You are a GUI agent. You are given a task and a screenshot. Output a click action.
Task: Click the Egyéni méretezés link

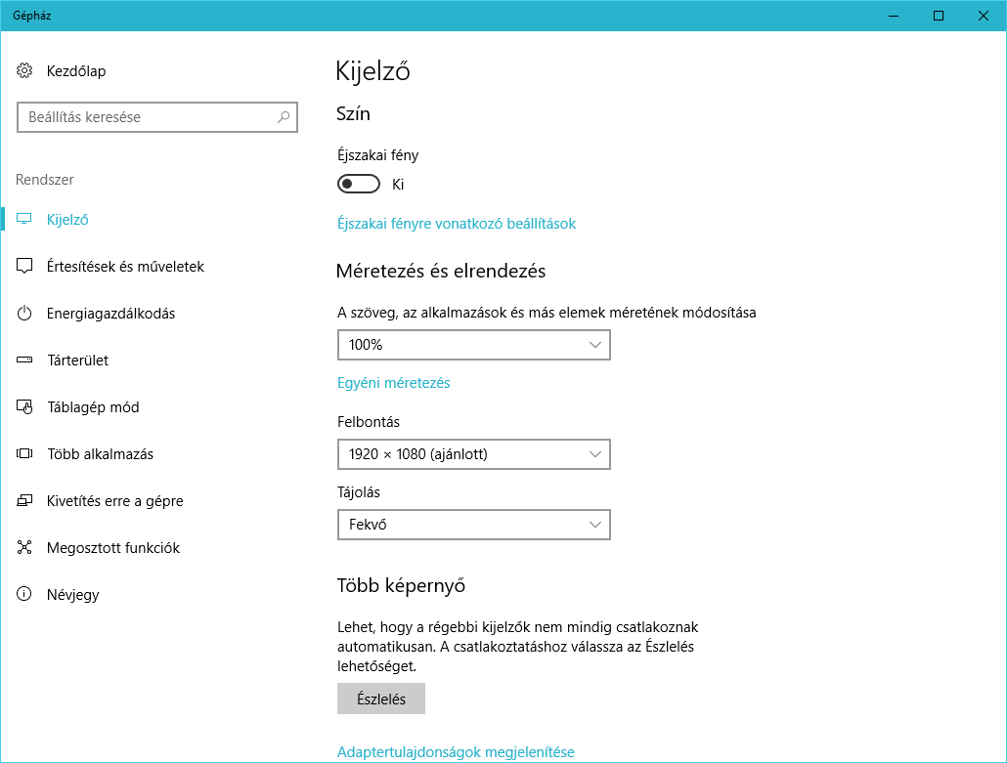[393, 382]
